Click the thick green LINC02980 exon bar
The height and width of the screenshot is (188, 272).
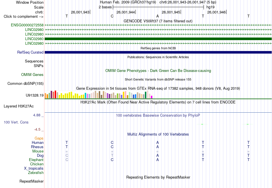click(158, 39)
